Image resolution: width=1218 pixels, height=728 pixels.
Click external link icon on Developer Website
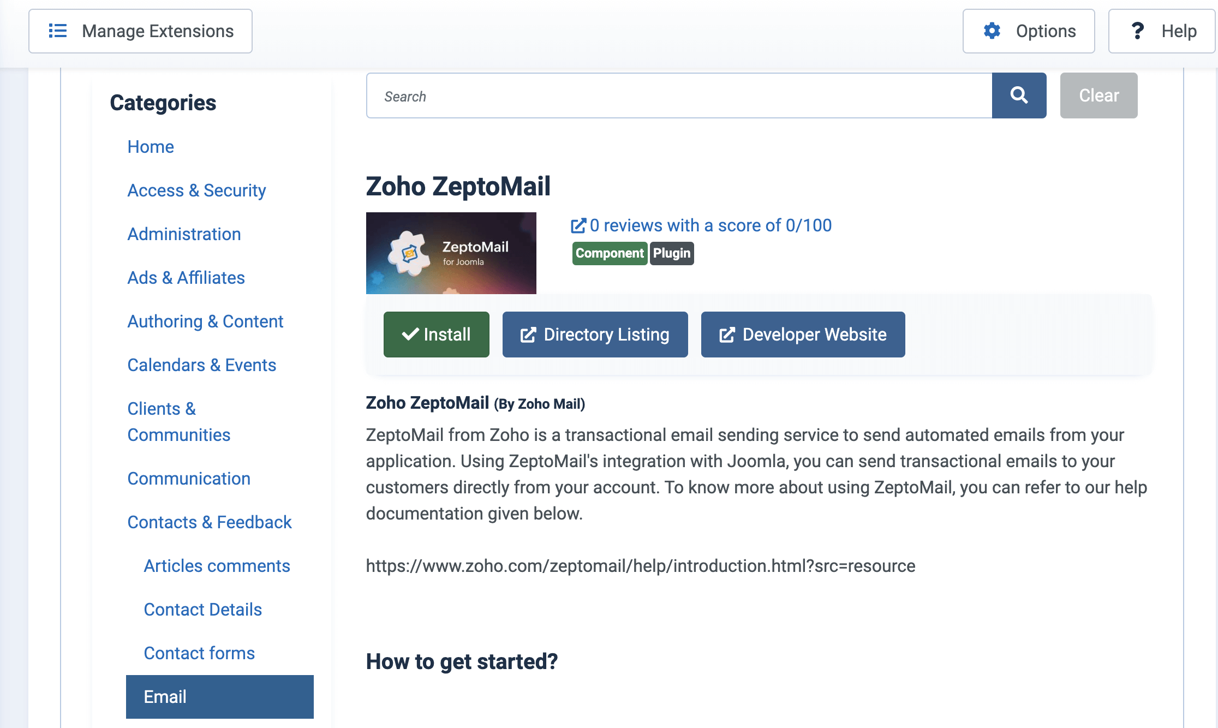click(727, 335)
